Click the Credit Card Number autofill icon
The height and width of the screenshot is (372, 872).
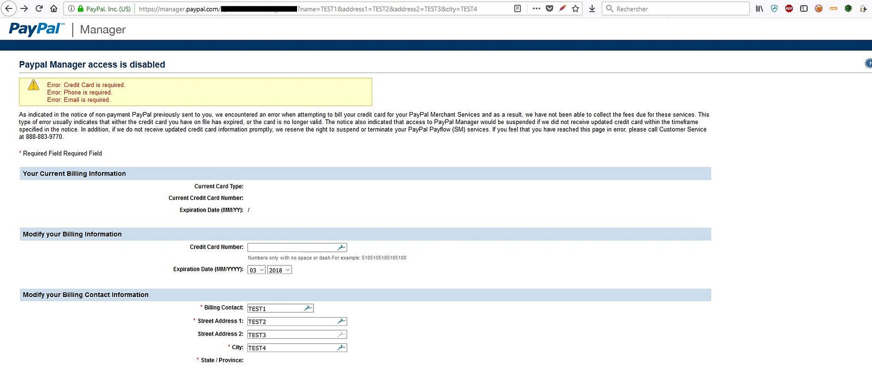341,247
